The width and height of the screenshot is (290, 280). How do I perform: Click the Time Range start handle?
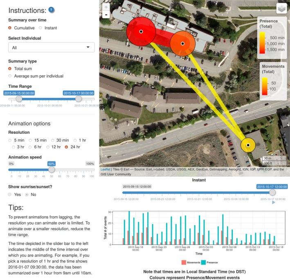click(19, 99)
